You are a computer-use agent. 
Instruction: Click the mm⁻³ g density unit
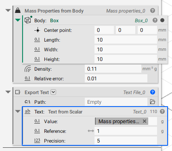pyautogui.click(x=149, y=69)
